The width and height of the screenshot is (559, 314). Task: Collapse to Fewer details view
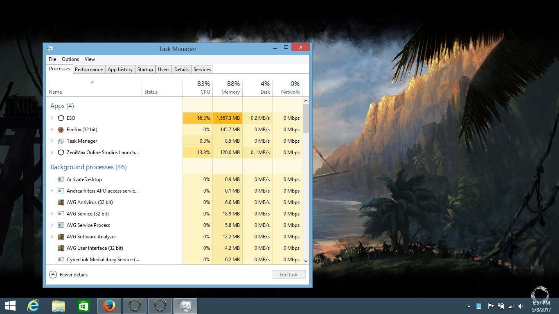[x=68, y=274]
